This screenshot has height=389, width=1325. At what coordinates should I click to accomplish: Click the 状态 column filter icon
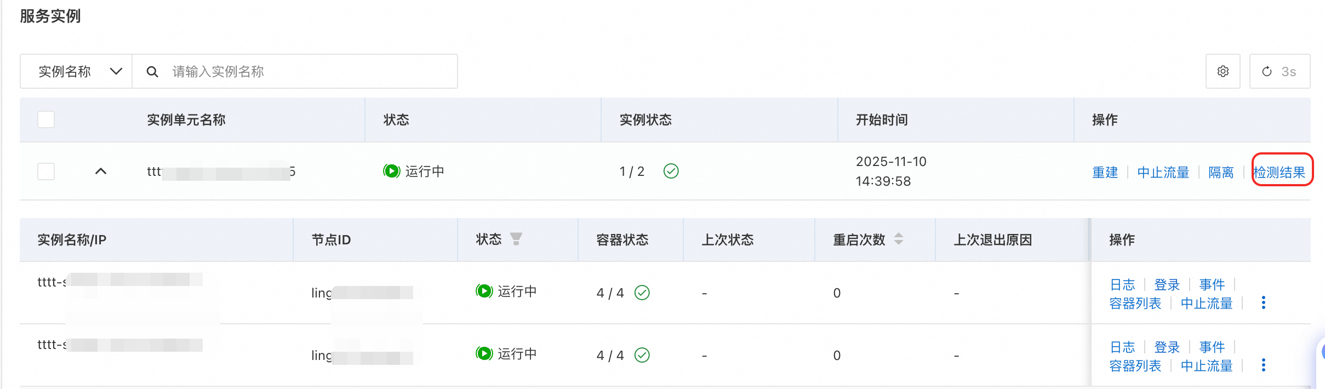(x=516, y=239)
